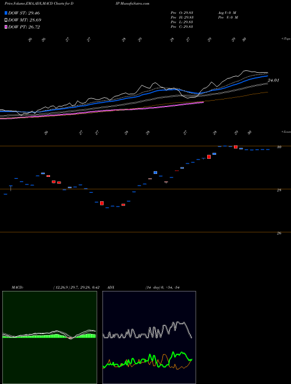
Task: Click the blue DOW ST legend swatch
Action: coord(6,13)
